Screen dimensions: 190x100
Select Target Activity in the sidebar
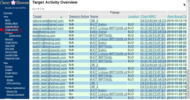[11, 30]
